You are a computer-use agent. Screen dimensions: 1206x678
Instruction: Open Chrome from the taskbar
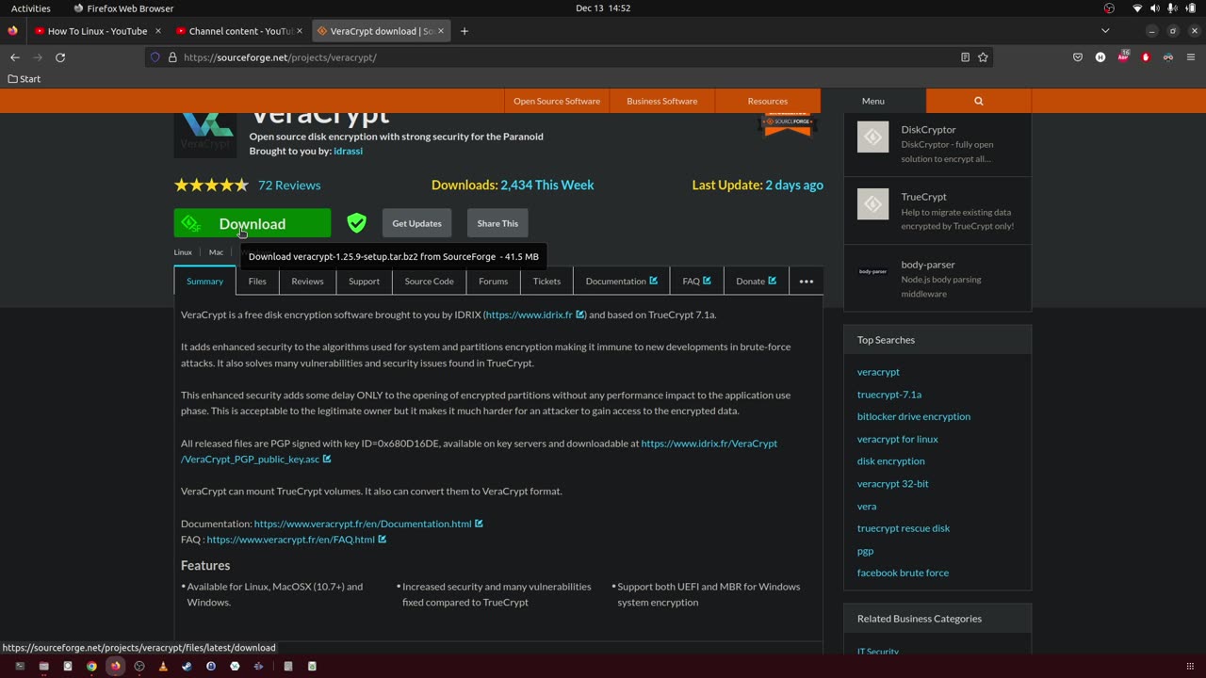[x=91, y=666]
